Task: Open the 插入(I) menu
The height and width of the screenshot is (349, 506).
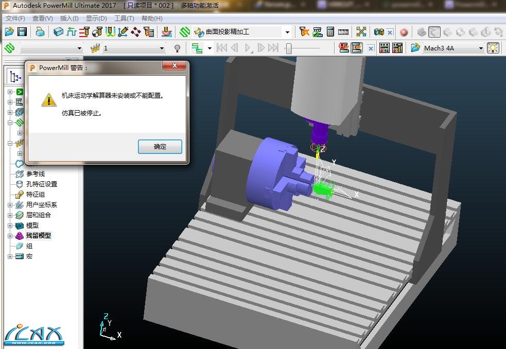Action: click(69, 19)
